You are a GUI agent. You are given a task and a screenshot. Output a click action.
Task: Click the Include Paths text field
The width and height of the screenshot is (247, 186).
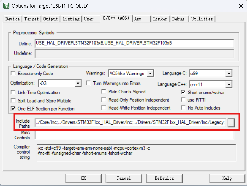pyautogui.click(x=130, y=123)
